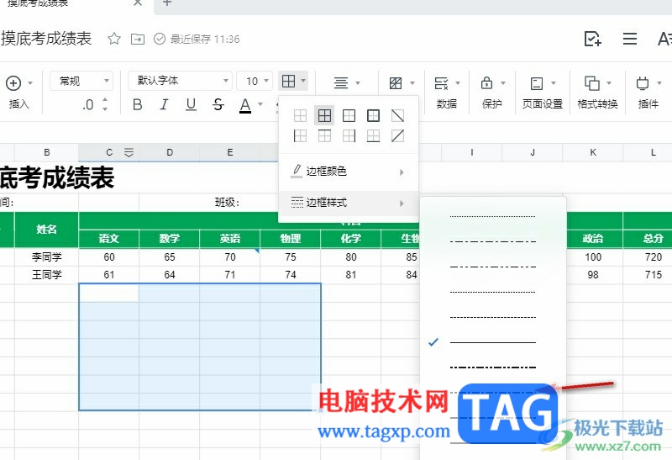672x460 pixels.
Task: Open the number format dropdown 常规
Action: coord(81,81)
